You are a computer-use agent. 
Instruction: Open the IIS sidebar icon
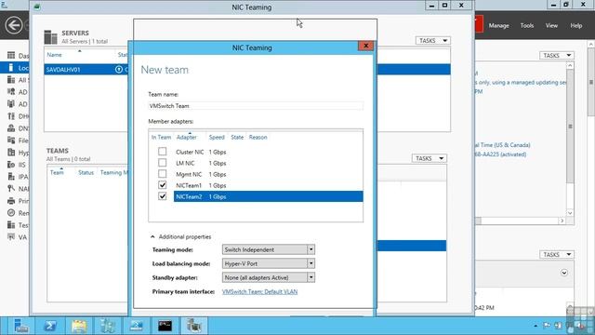(x=11, y=165)
